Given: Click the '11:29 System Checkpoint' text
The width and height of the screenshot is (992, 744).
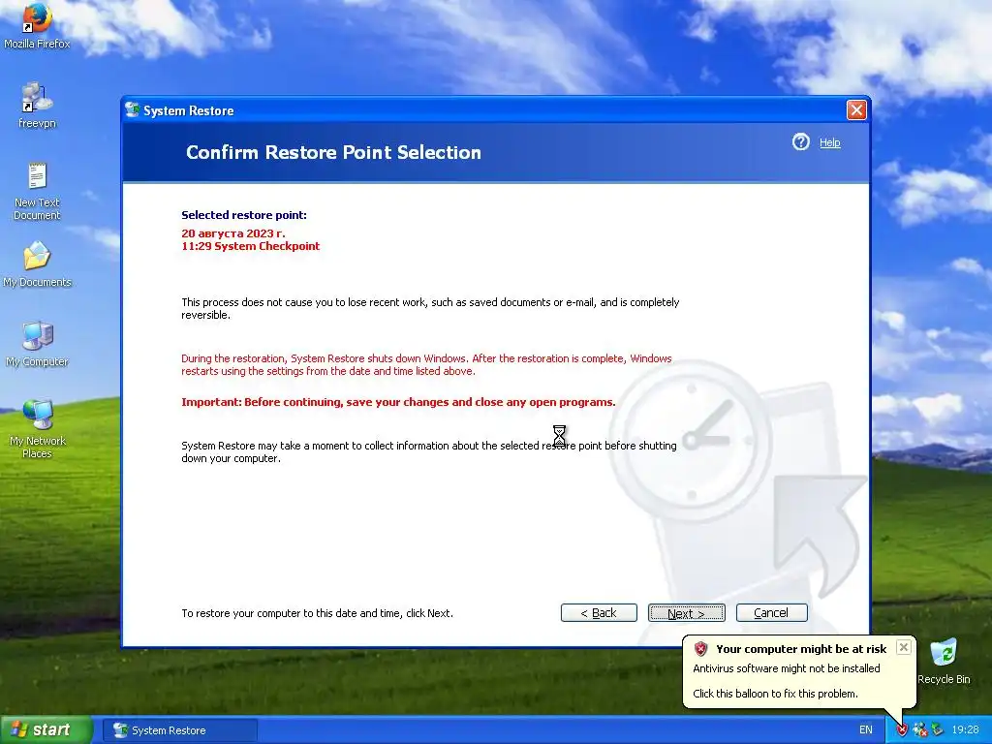Looking at the screenshot, I should pyautogui.click(x=251, y=246).
